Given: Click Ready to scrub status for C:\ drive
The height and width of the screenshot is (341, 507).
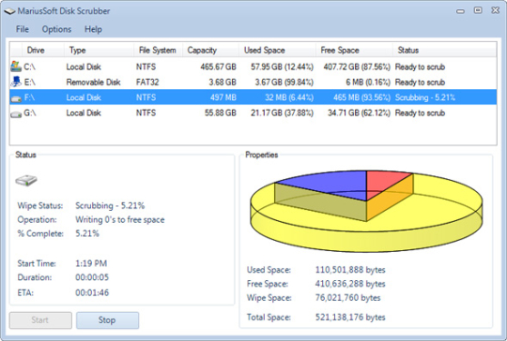Looking at the screenshot, I should click(420, 67).
